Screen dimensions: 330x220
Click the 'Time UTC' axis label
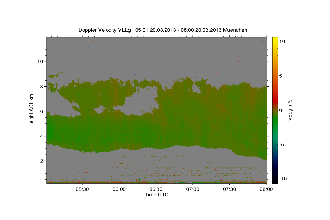point(156,195)
